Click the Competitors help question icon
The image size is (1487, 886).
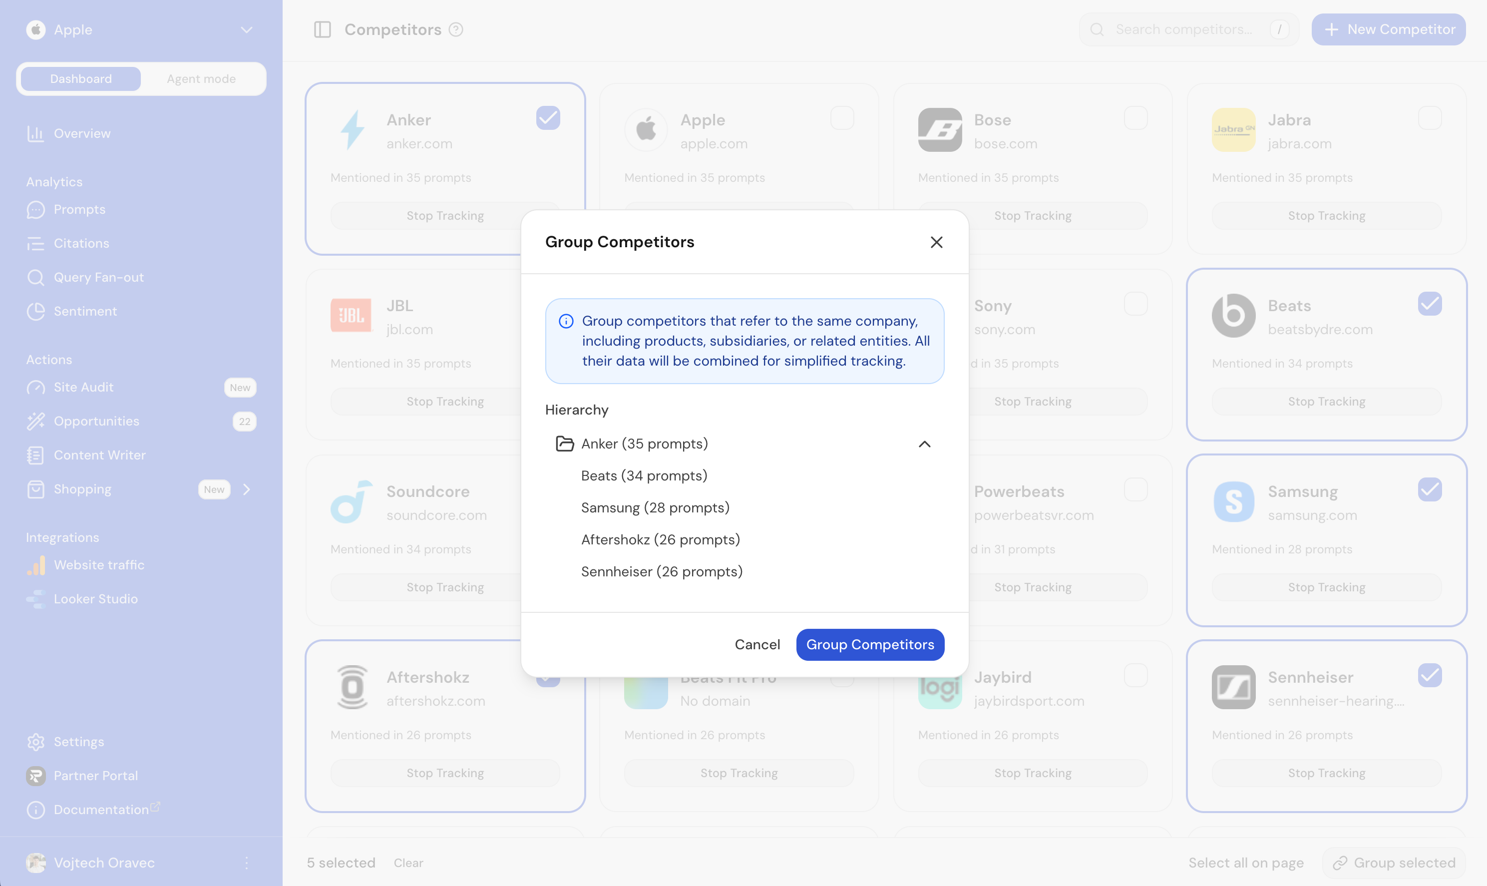[456, 30]
